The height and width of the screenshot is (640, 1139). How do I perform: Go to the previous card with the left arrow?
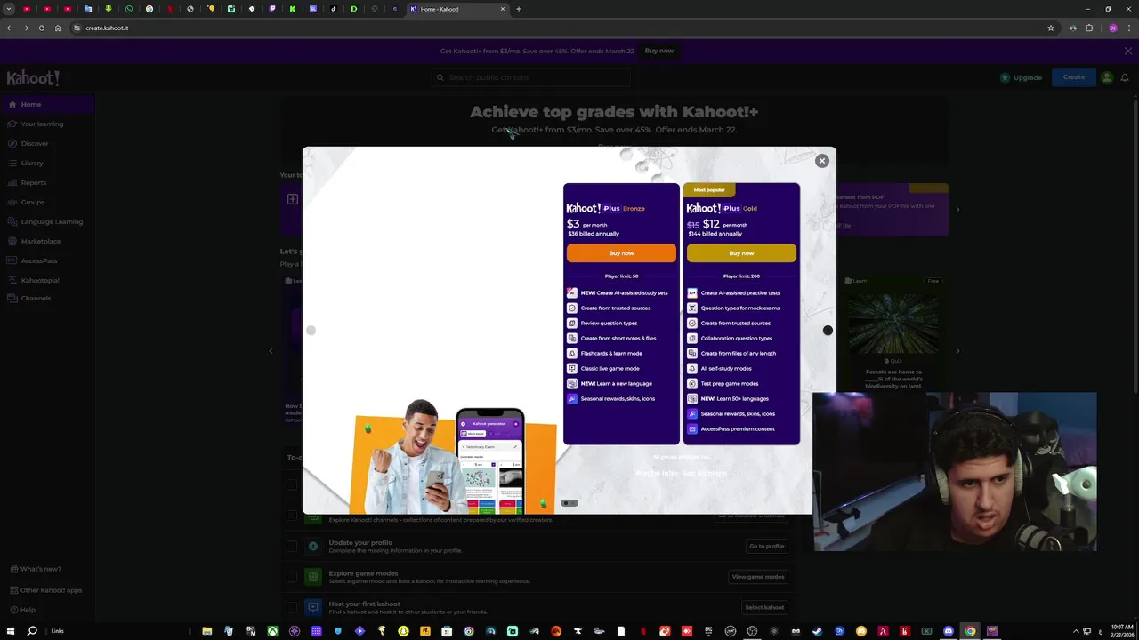click(x=271, y=351)
